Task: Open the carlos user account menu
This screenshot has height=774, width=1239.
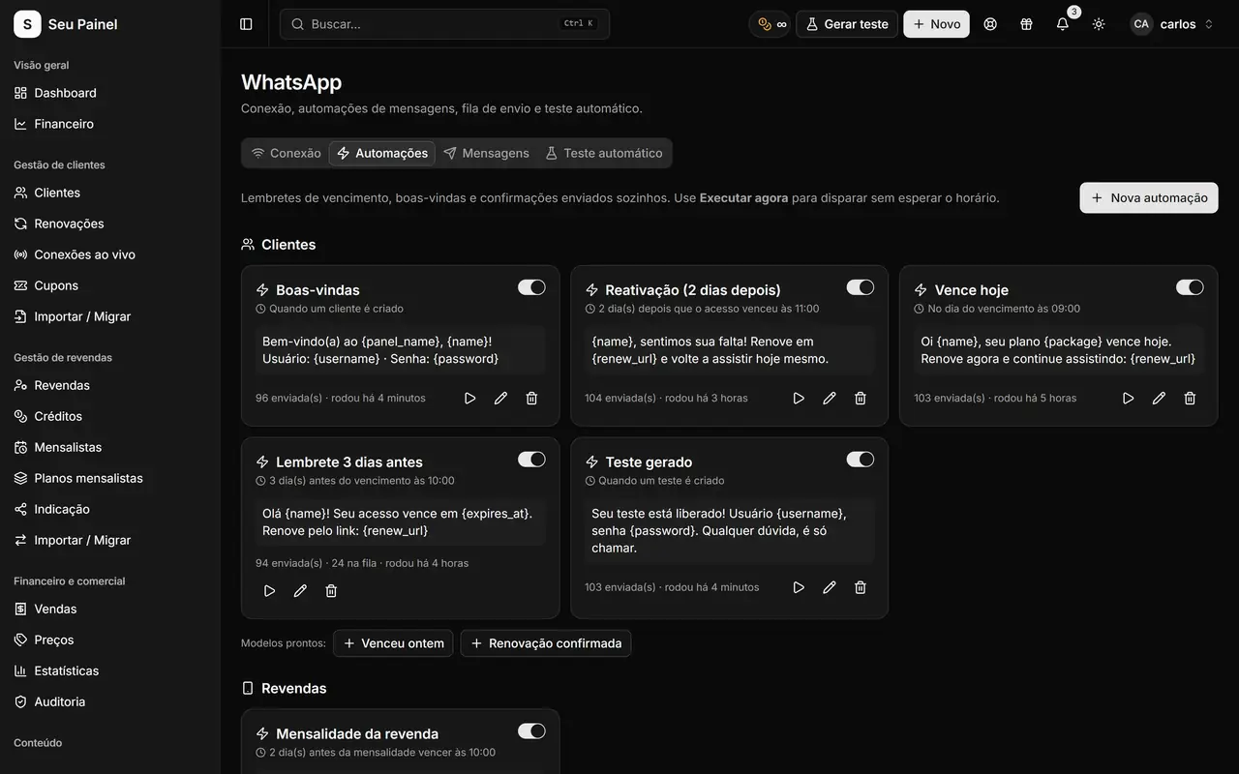Action: tap(1172, 24)
